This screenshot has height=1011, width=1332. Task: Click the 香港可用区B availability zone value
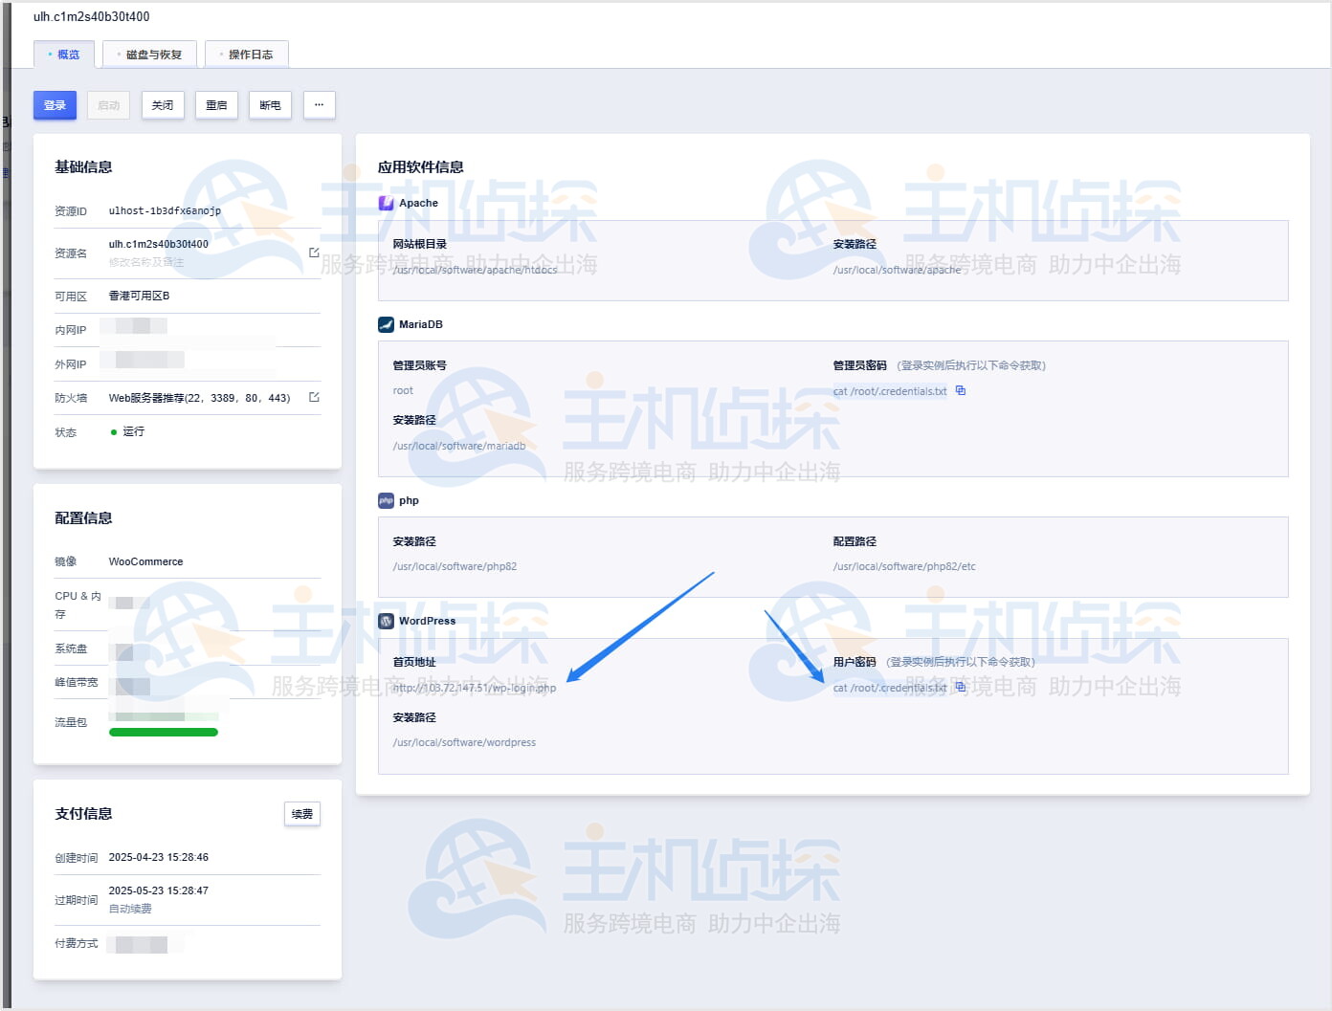point(139,296)
